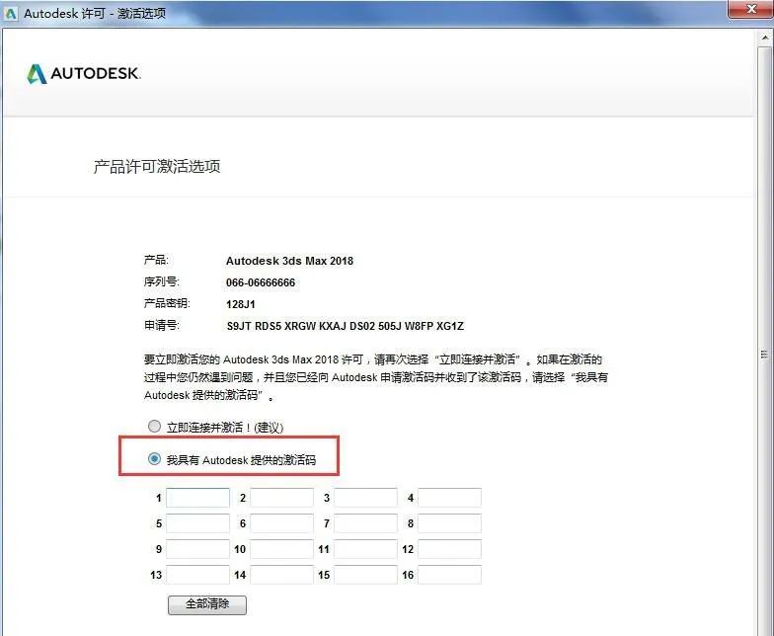Click the serial number 066-06666666

coord(261,282)
